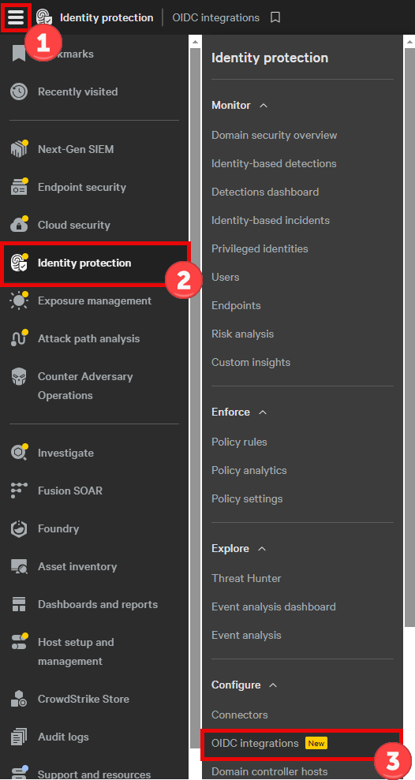The image size is (415, 780).
Task: Click the bookmark icon beside OIDC integrations
Action: (x=275, y=18)
